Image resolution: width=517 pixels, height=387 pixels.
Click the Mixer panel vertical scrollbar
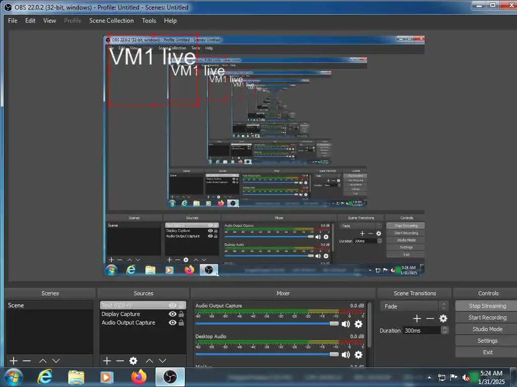click(370, 325)
